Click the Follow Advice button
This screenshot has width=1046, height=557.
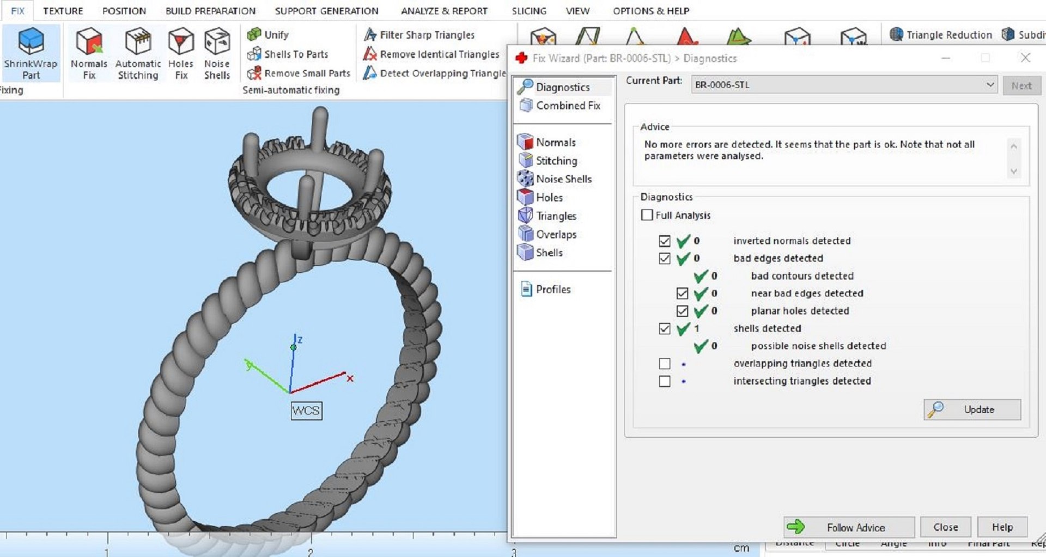pyautogui.click(x=849, y=527)
